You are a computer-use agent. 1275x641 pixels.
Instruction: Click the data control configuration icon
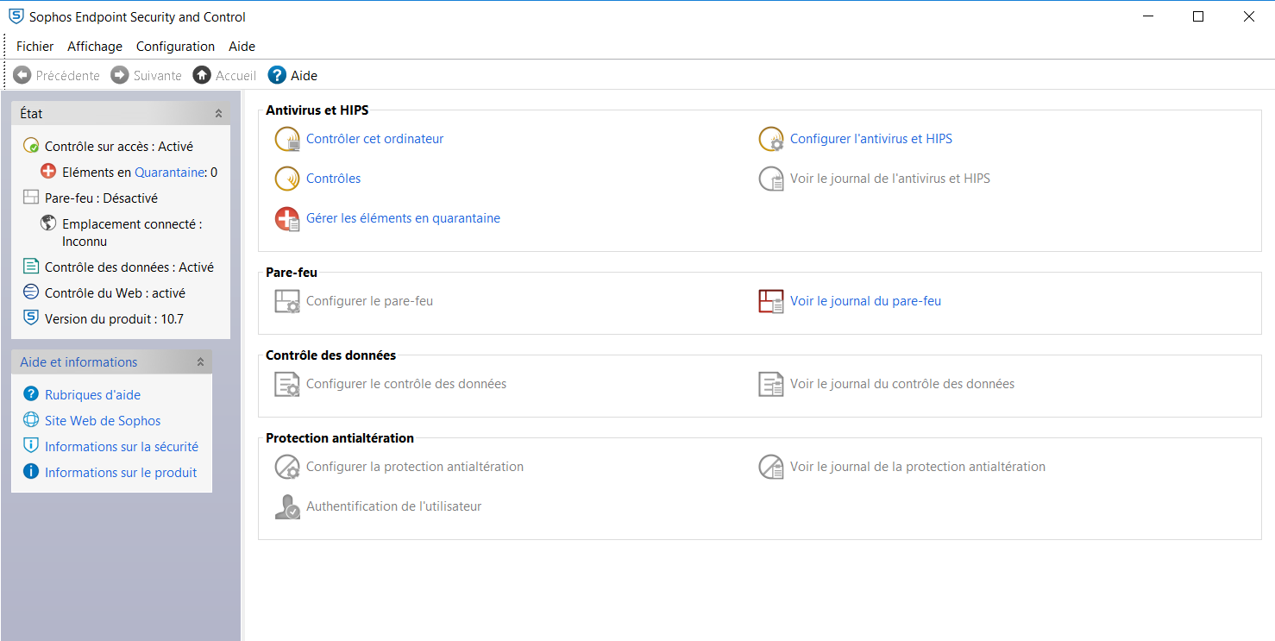pyautogui.click(x=287, y=384)
